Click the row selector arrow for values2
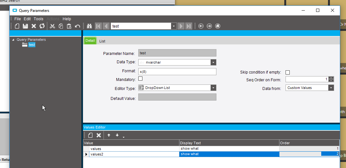 86,154
